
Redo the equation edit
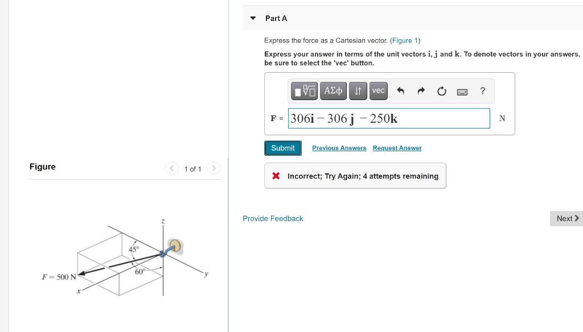click(421, 90)
